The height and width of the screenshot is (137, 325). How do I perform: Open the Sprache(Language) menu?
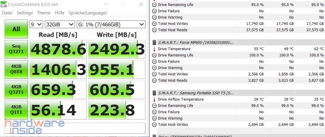[88, 13]
